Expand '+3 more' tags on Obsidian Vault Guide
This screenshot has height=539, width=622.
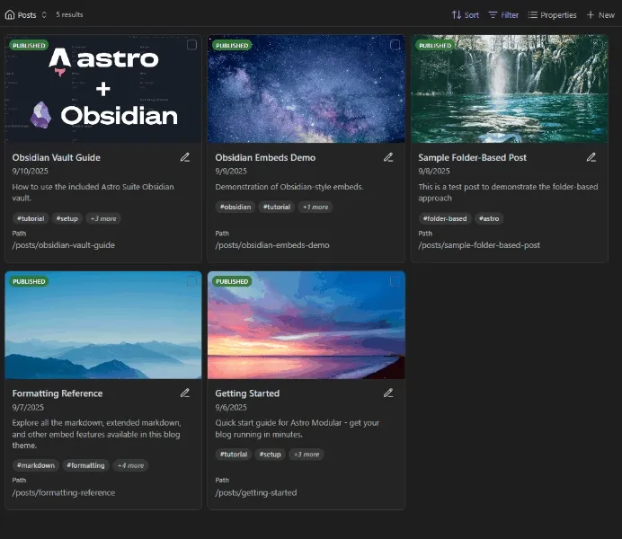[102, 218]
